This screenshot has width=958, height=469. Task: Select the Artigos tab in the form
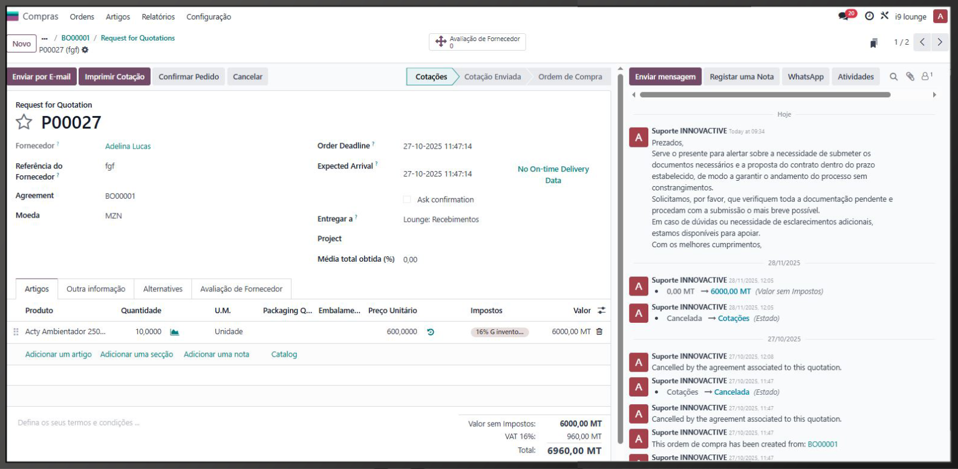37,289
